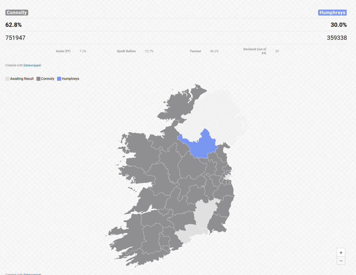Click the Connolly legend text

[48, 79]
